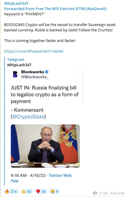Click the grinning face reaction icon

tap(52, 191)
